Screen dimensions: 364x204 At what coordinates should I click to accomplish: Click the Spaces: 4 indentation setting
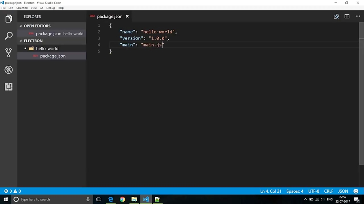click(x=294, y=191)
